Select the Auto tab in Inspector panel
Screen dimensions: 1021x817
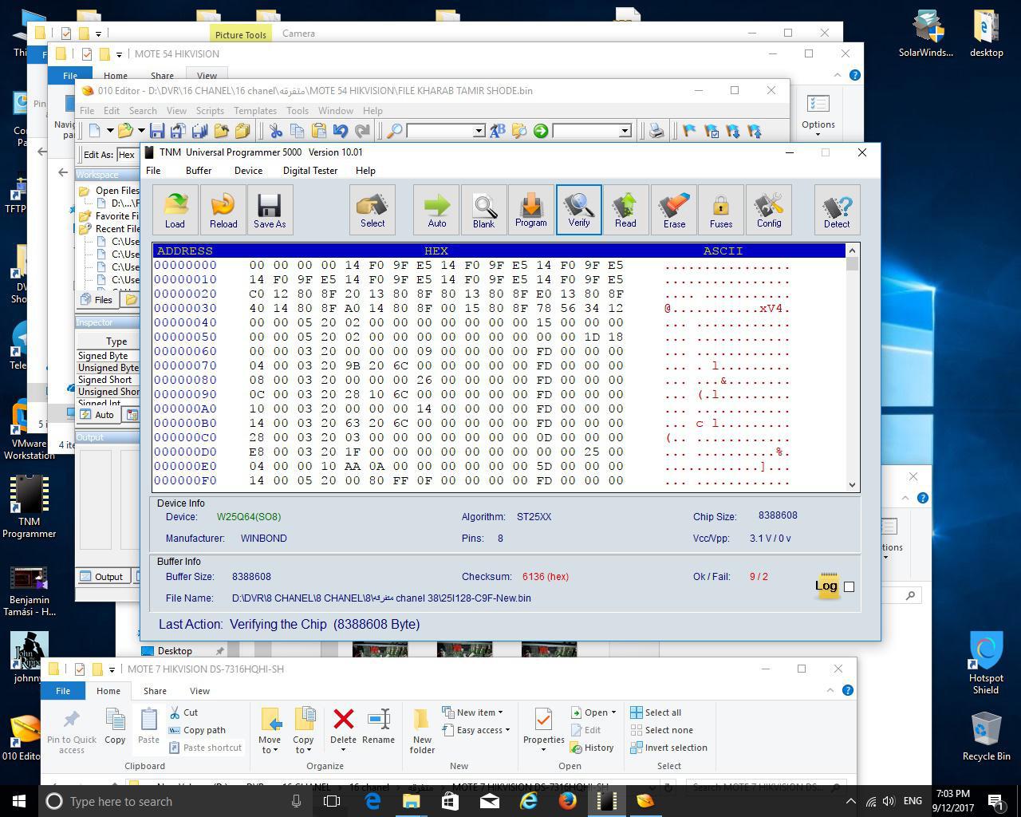97,415
